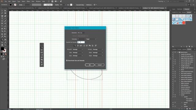Choose Symbol Shifter in the floating tool strip
This screenshot has width=196, height=110.
pyautogui.click(x=42, y=50)
